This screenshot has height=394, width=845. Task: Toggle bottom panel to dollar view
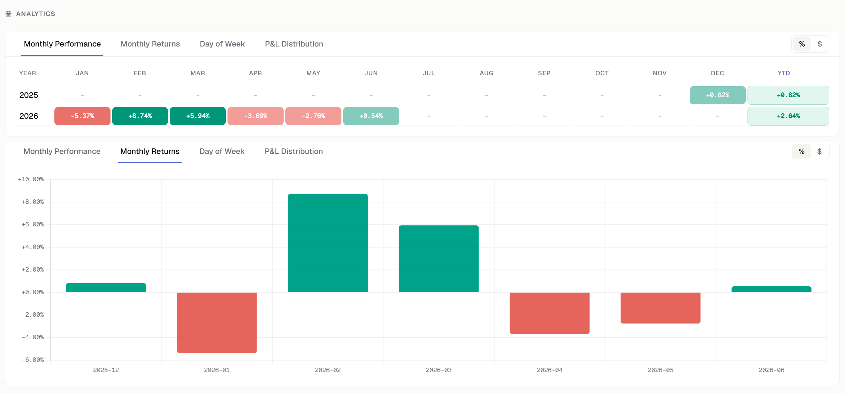(819, 152)
